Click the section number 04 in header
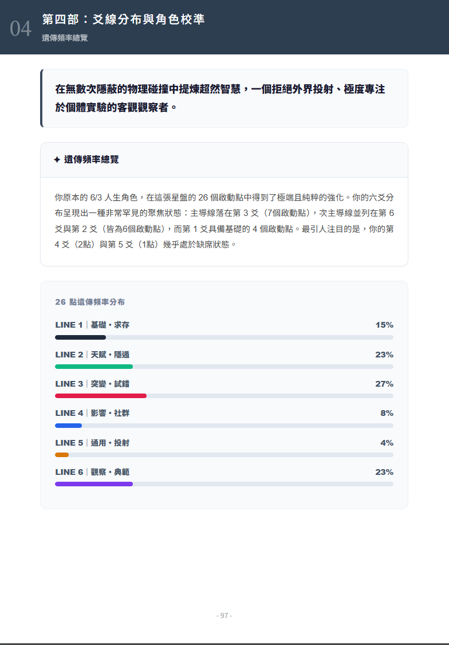This screenshot has width=449, height=645. click(x=21, y=29)
